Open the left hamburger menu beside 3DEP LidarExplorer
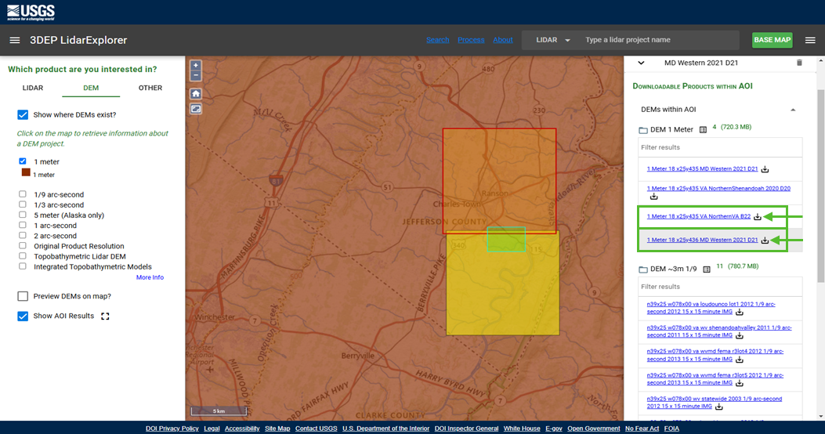 (15, 40)
